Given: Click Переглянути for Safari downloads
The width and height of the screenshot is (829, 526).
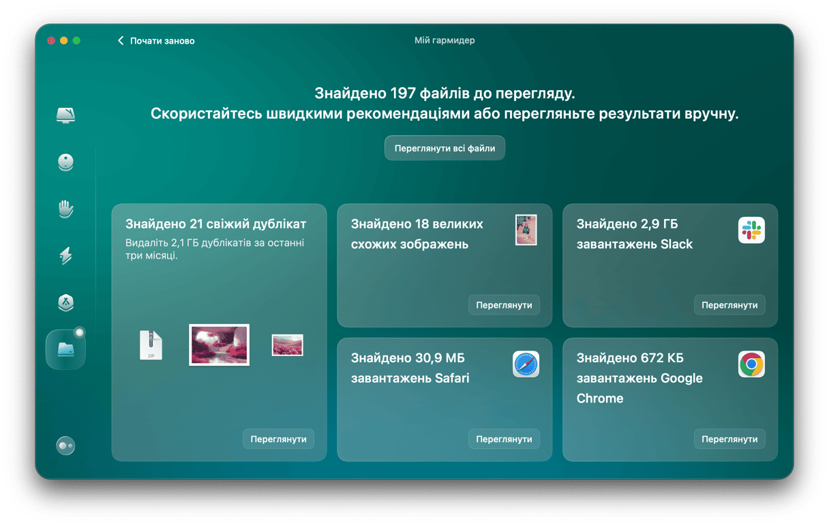Looking at the screenshot, I should [504, 439].
